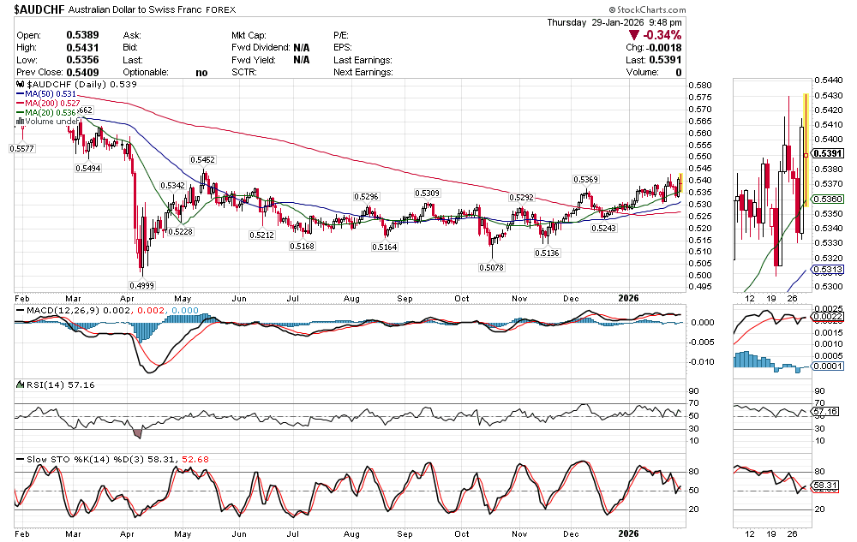Click the 0.5369 December high label
Image resolution: width=857 pixels, height=542 pixels.
tap(586, 180)
